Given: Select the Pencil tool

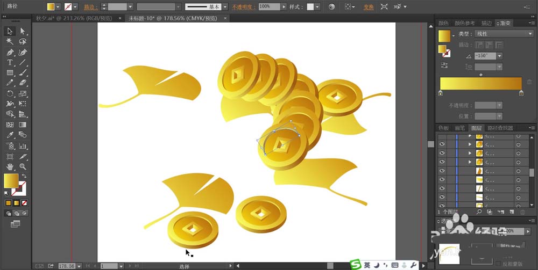Looking at the screenshot, I should [x=10, y=83].
